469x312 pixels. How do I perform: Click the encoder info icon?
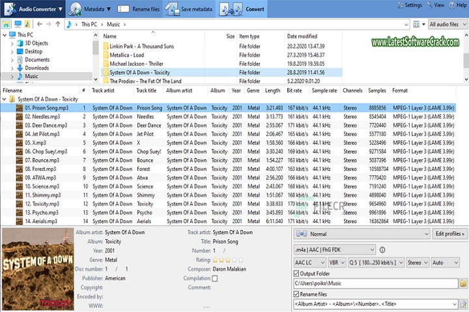click(382, 250)
